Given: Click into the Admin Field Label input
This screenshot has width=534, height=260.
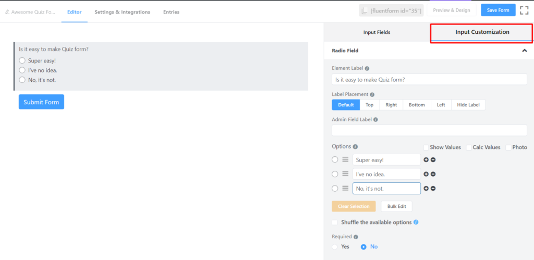Looking at the screenshot, I should coord(429,130).
